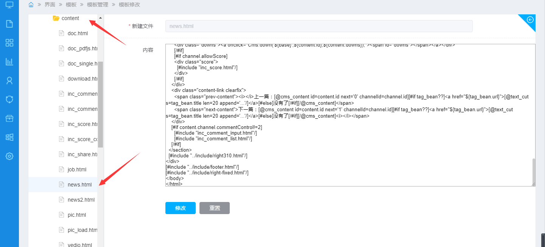
Task: Open the bar chart statistics icon
Action: (9, 62)
